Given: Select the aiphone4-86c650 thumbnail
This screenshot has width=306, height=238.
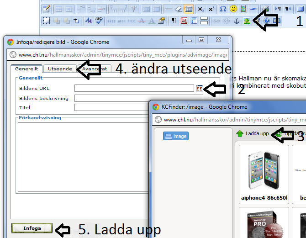Looking at the screenshot, I should [x=264, y=175].
